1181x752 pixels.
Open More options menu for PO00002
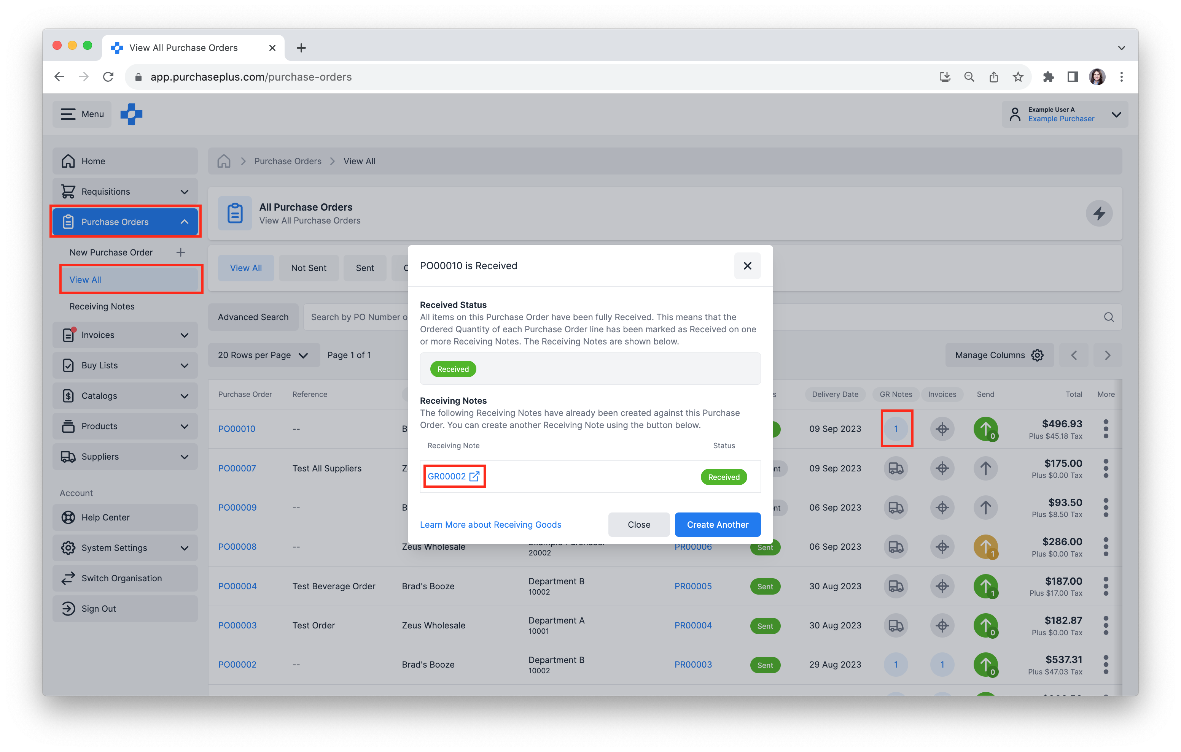[1105, 664]
